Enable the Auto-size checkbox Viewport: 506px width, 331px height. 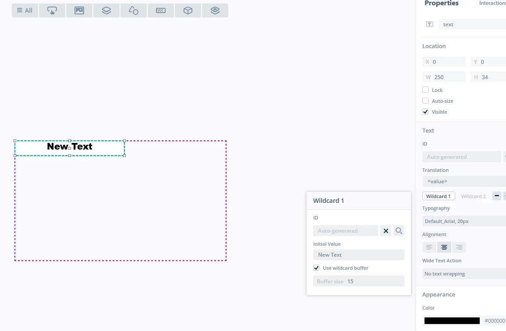coord(425,101)
